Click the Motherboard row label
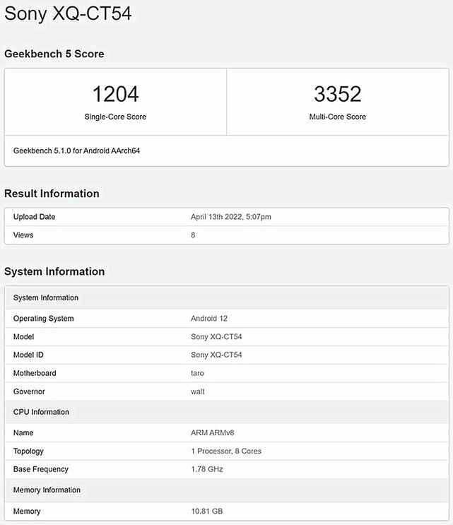This screenshot has width=453, height=525. (35, 373)
